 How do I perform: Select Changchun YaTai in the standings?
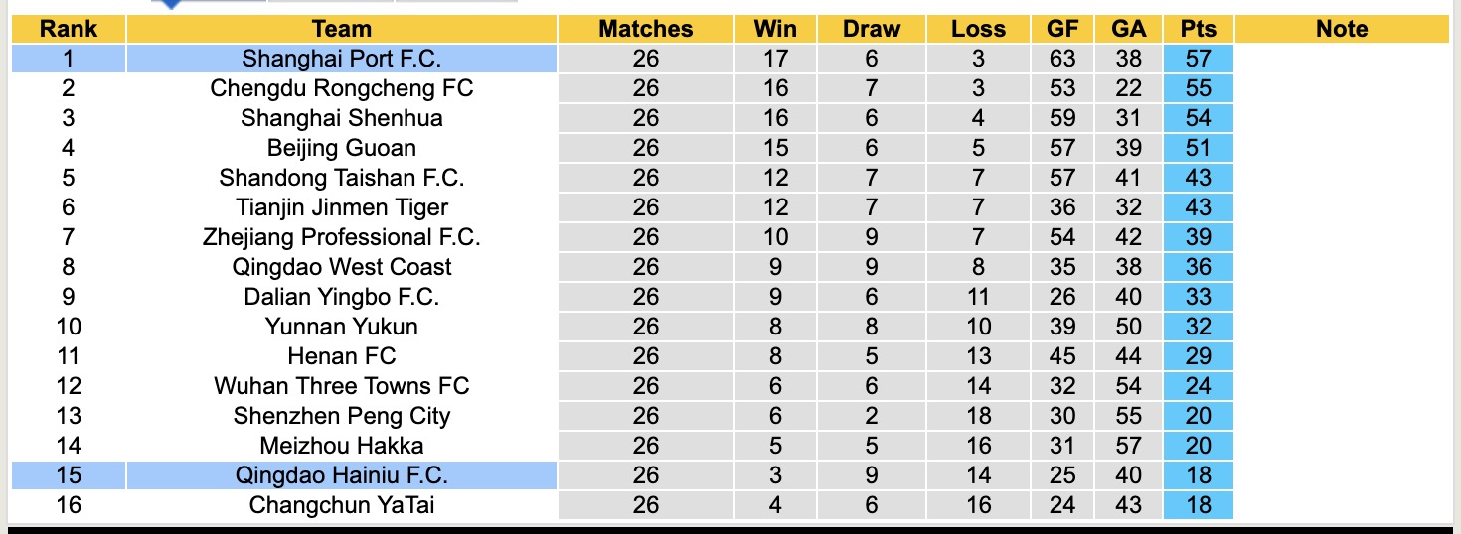(x=341, y=505)
